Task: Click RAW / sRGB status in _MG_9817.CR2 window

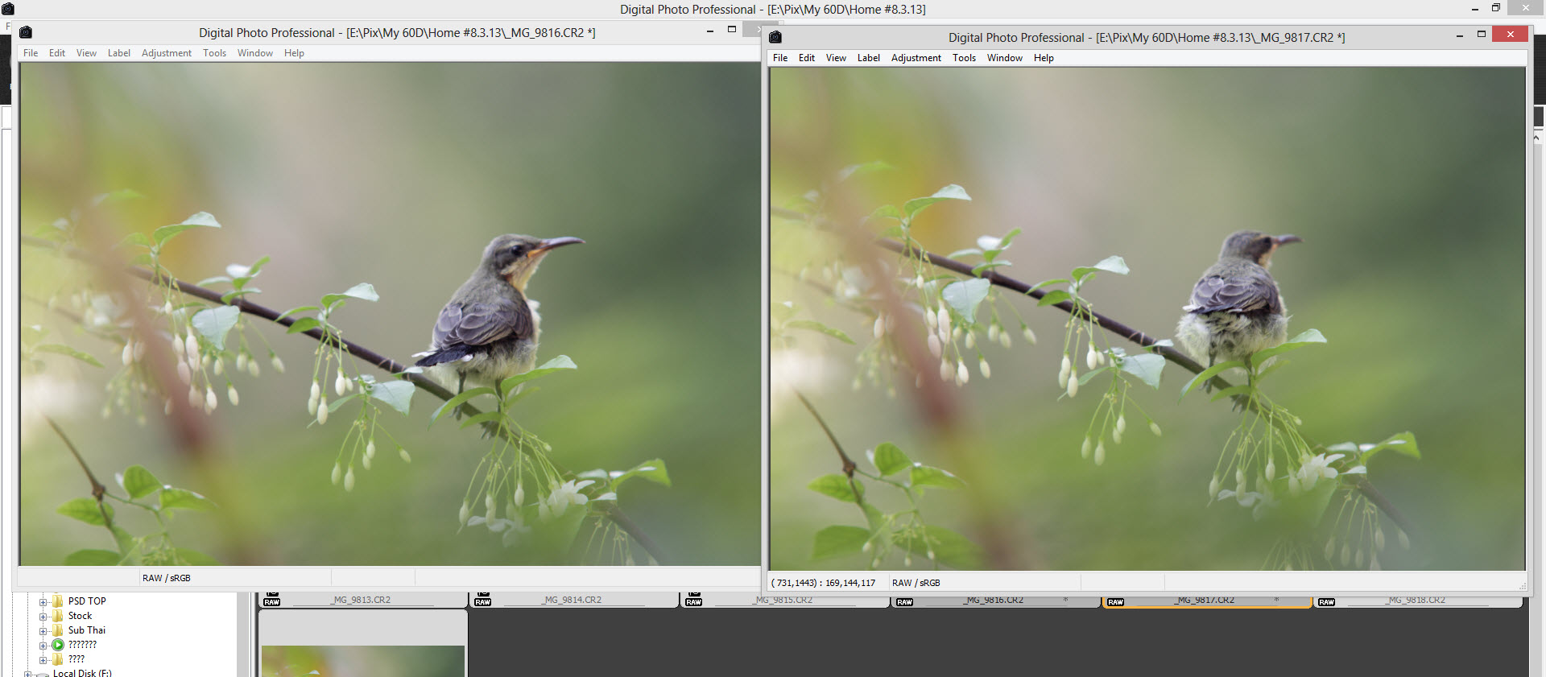Action: (x=916, y=583)
